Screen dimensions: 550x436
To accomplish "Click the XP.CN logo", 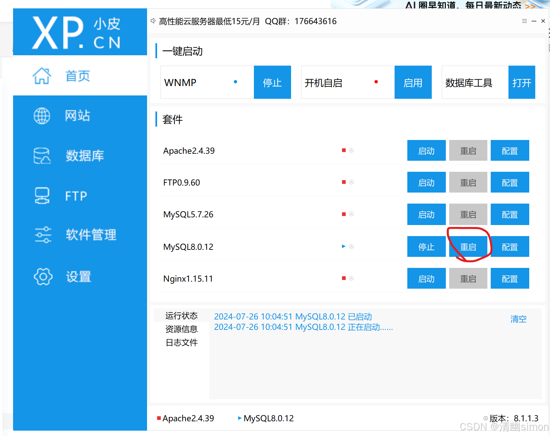I will pos(76,32).
